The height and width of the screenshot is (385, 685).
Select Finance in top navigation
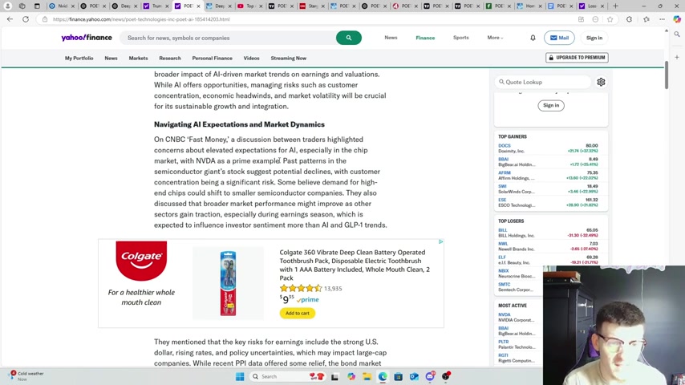(x=425, y=38)
